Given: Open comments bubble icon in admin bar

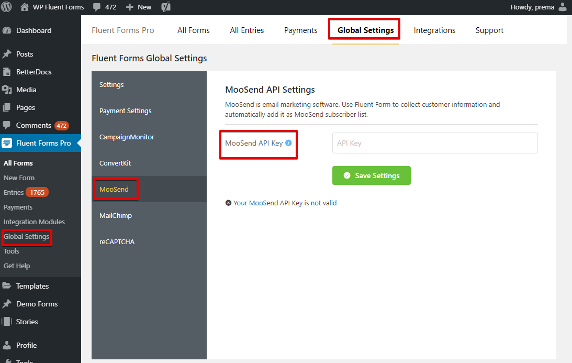Looking at the screenshot, I should [x=97, y=7].
